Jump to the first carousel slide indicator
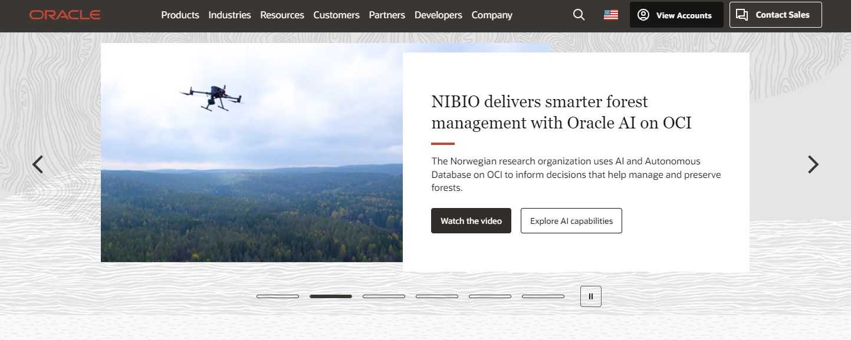 tap(278, 296)
